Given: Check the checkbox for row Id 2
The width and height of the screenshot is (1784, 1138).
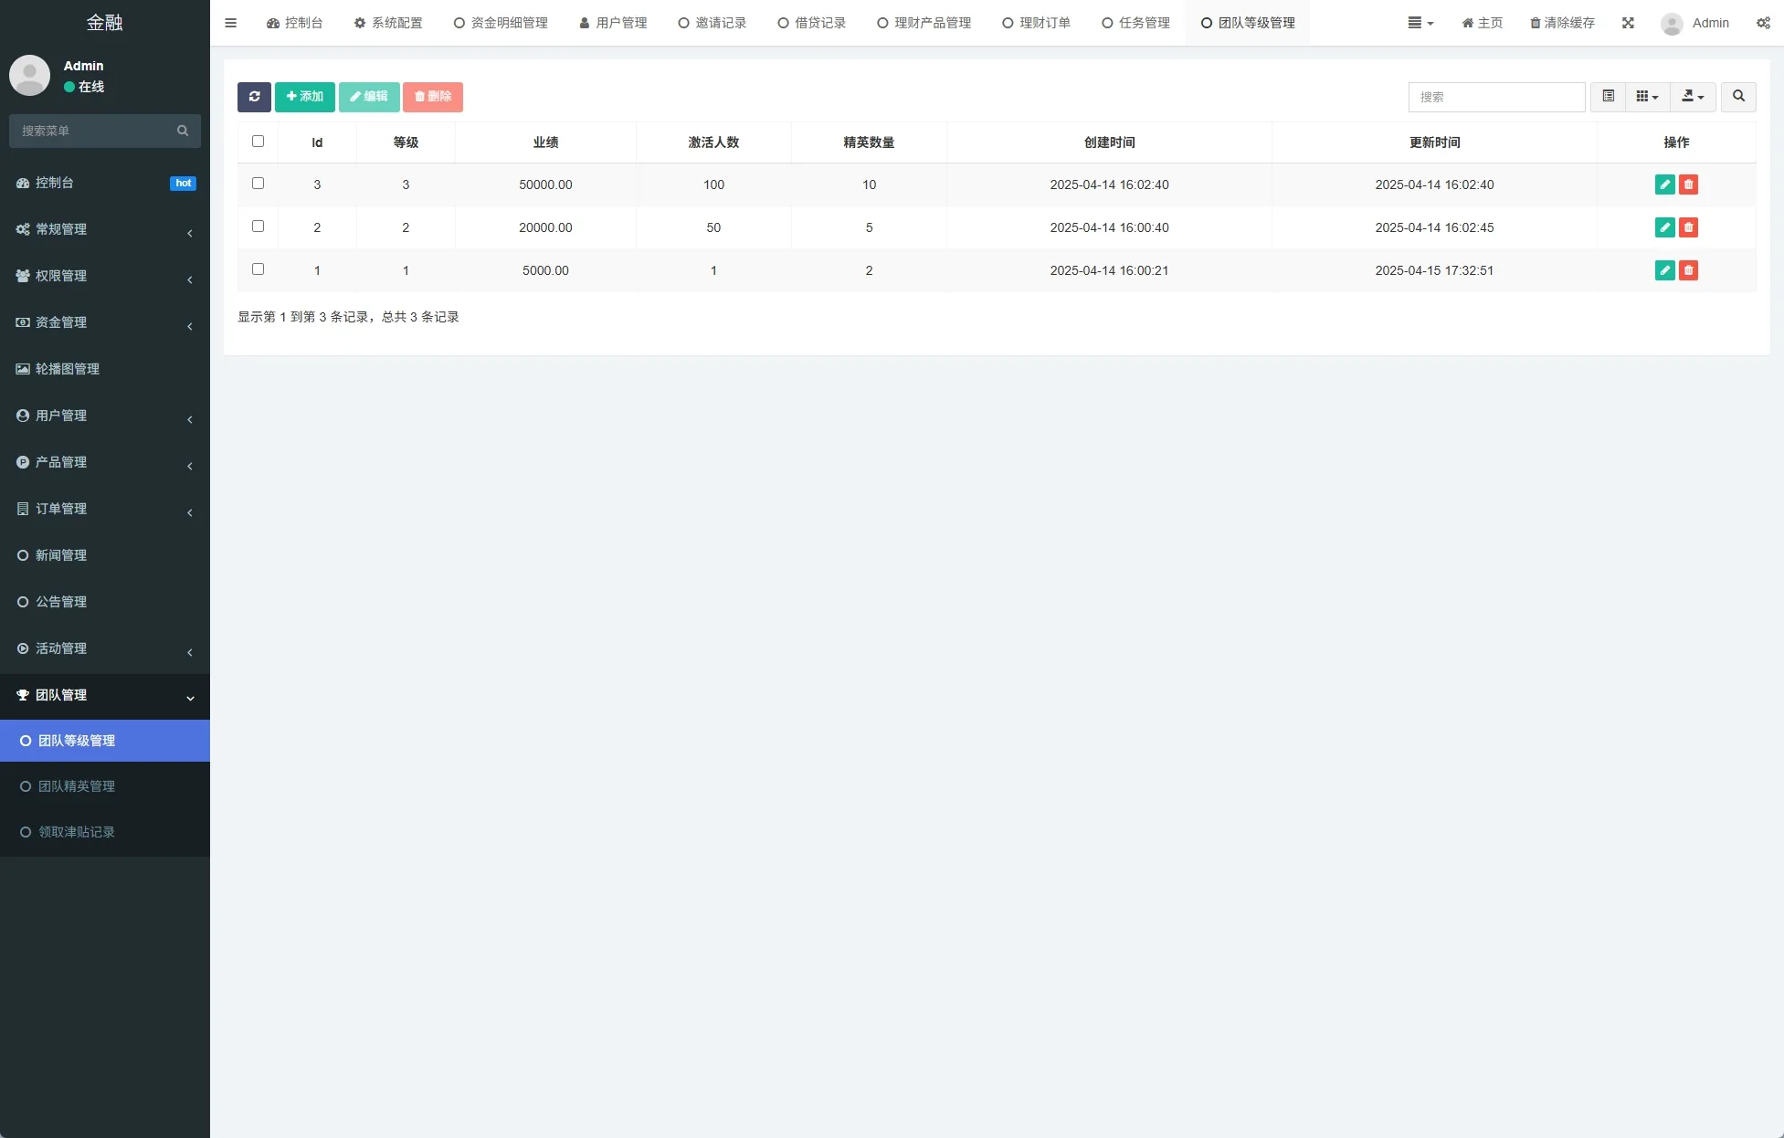Looking at the screenshot, I should pos(258,226).
